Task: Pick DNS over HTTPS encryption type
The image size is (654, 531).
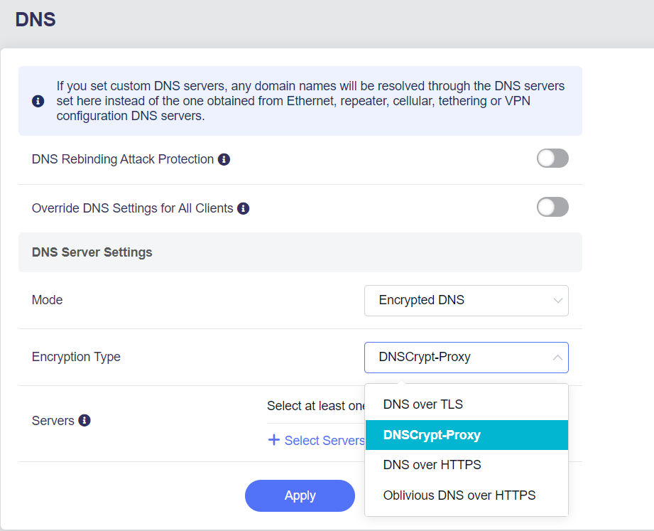Action: coord(432,465)
